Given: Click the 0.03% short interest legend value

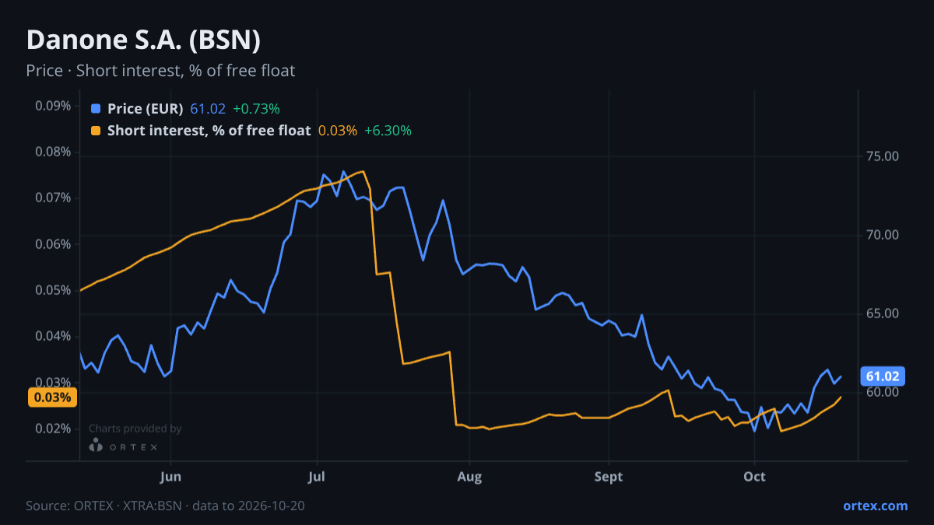Looking at the screenshot, I should [338, 131].
